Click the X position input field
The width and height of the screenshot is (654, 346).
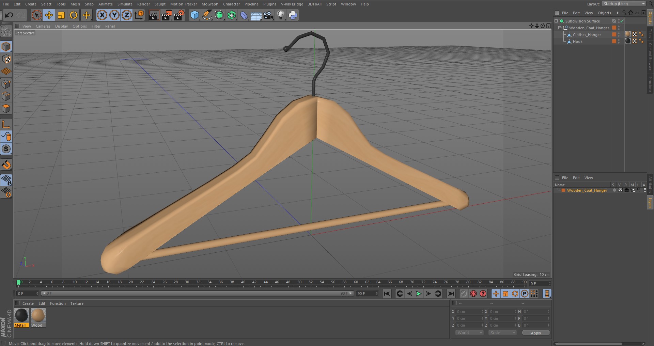click(x=470, y=312)
